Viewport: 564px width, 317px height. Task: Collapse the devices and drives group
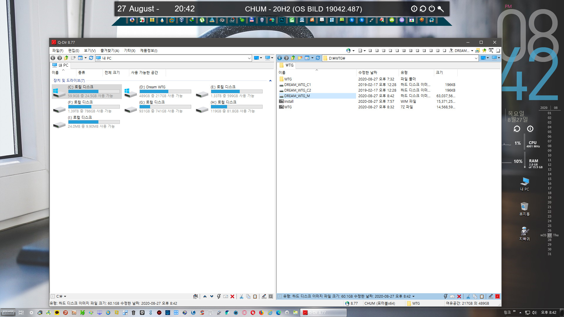[x=270, y=80]
